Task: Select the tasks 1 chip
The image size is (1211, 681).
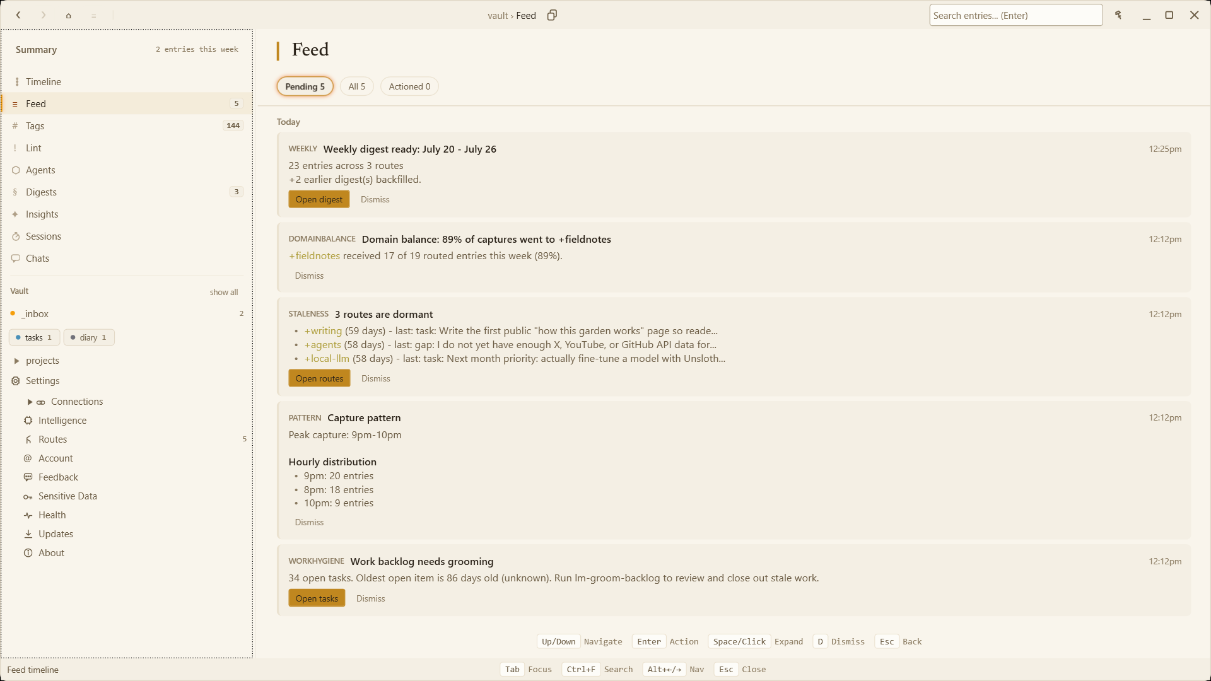Action: tap(35, 337)
